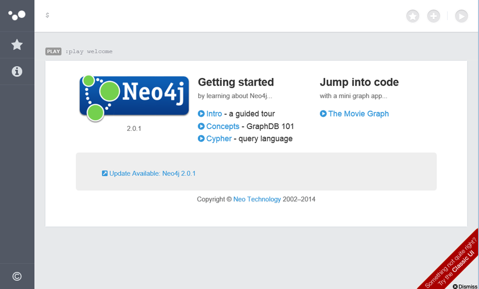479x289 pixels.
Task: Click the external link icon before Update
Action: click(104, 173)
